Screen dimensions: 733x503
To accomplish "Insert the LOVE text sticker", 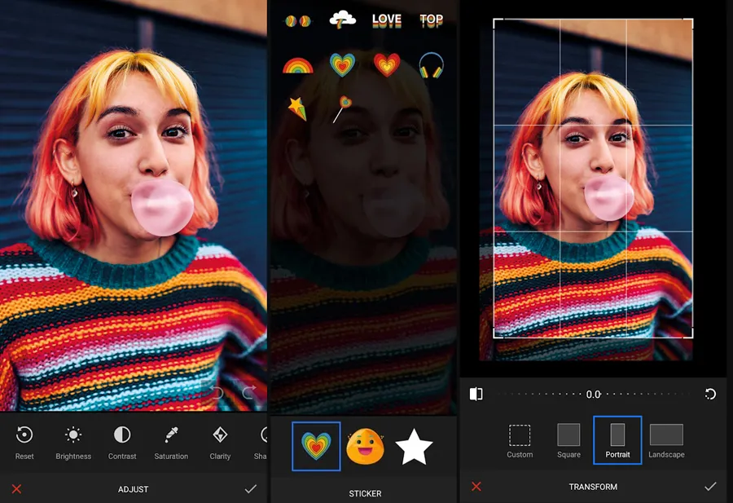I will point(386,20).
